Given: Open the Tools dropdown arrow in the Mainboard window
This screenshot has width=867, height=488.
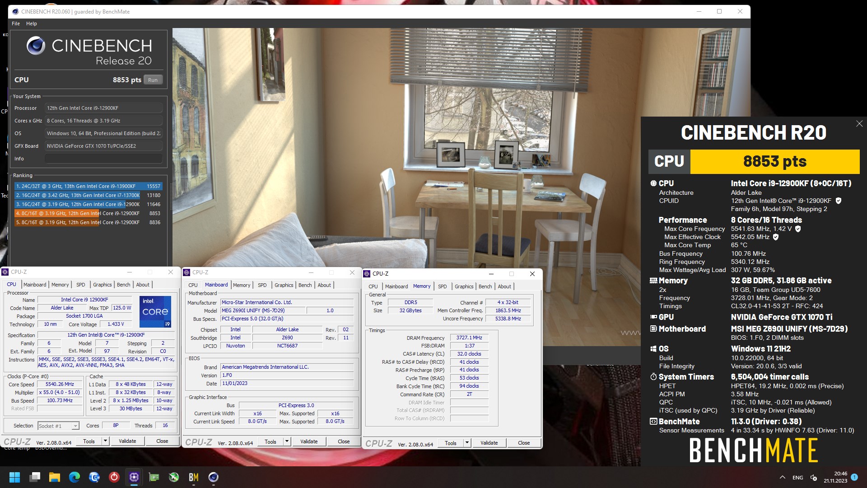Looking at the screenshot, I should (287, 441).
